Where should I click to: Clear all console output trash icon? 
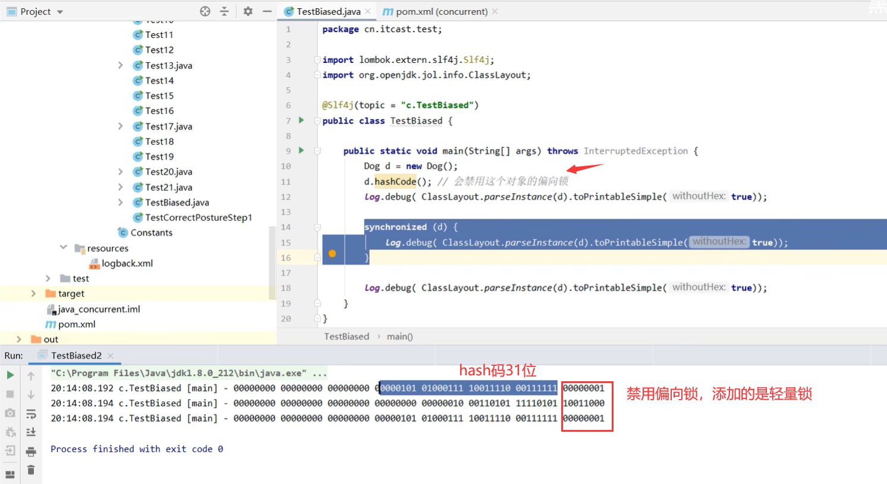tap(31, 470)
